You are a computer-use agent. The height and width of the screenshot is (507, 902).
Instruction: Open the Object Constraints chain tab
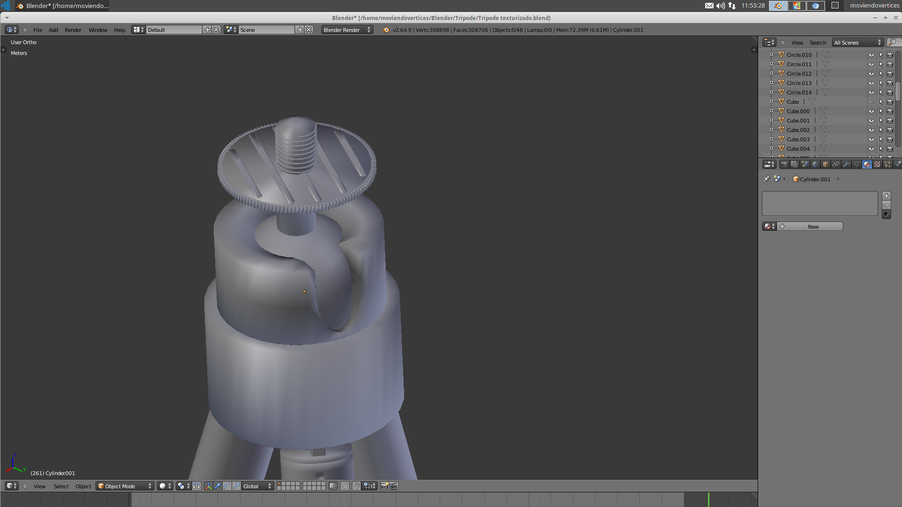pyautogui.click(x=836, y=164)
